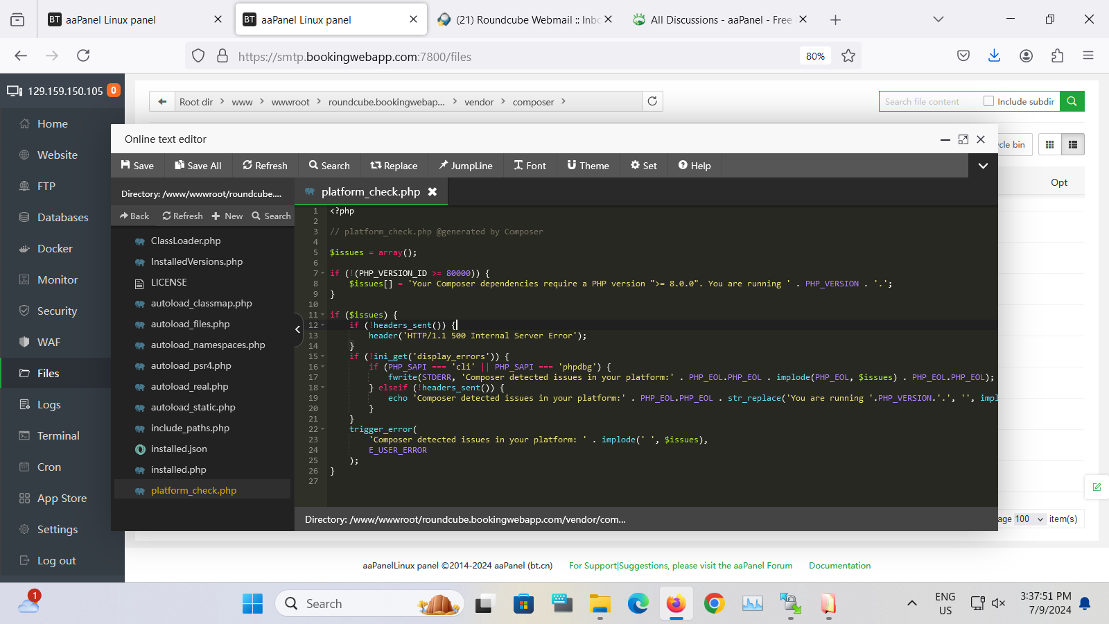Enable the Include subdir checkbox

tap(988, 101)
